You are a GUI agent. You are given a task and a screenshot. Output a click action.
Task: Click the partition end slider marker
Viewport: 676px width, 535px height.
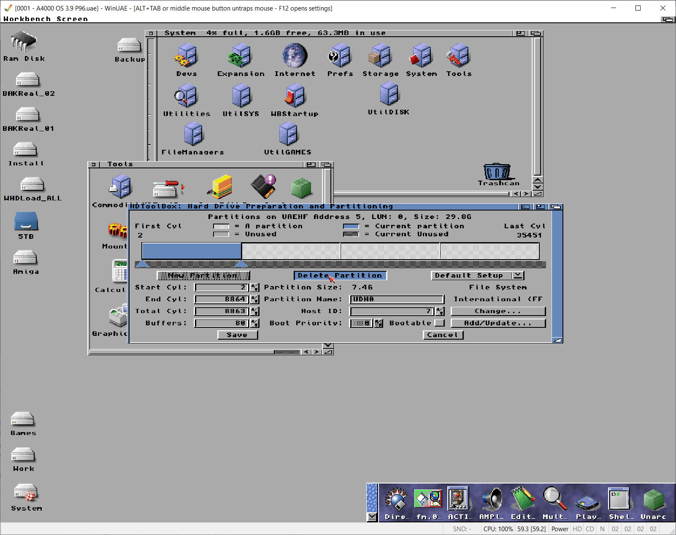point(241,265)
